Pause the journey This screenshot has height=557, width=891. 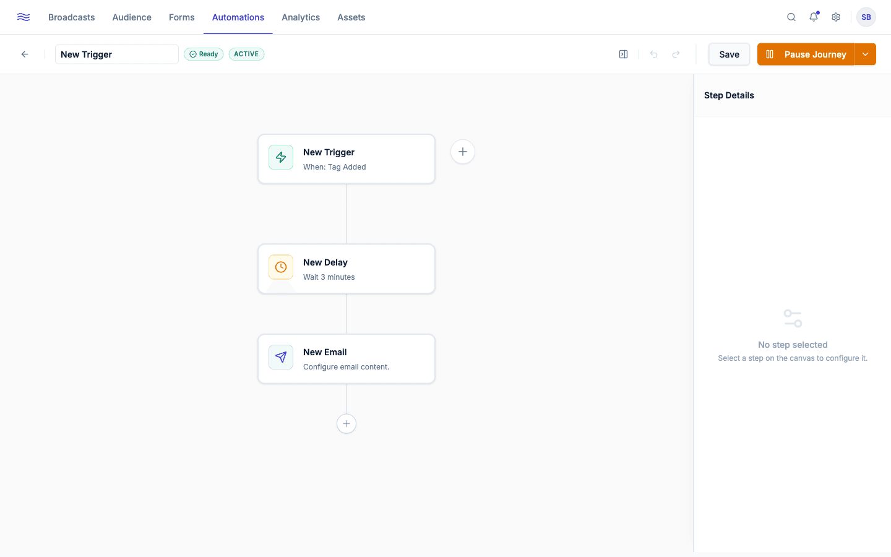click(806, 54)
